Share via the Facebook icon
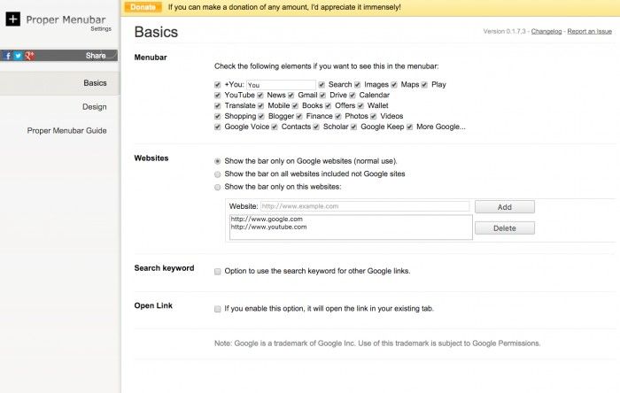 point(8,56)
